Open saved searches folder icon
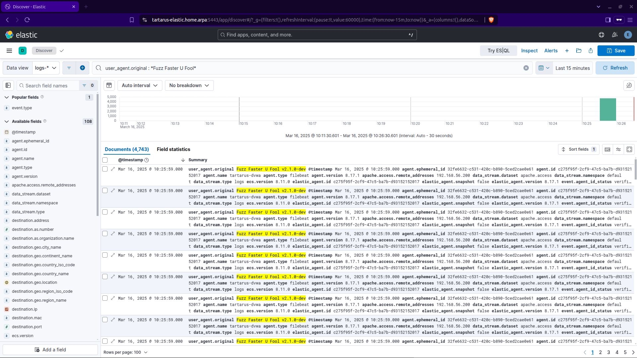Screen dimensions: 637x358 pos(579,51)
